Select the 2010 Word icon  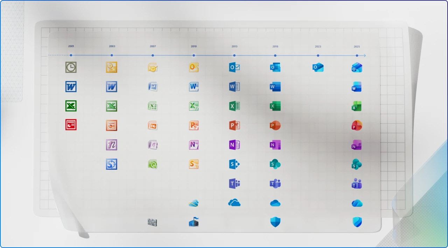coord(194,87)
